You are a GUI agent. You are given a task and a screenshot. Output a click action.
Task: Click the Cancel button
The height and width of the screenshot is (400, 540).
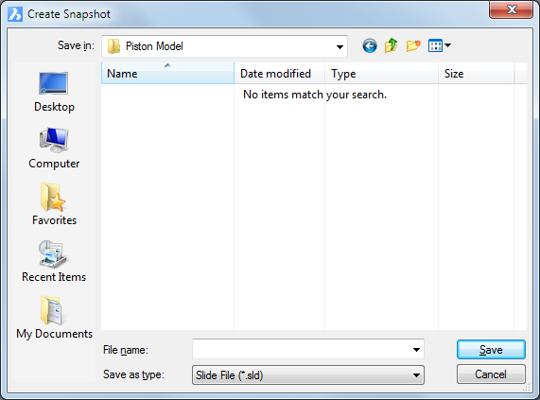[491, 374]
